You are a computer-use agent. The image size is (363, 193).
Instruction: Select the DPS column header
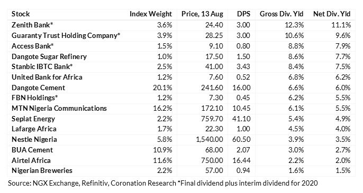243,14
